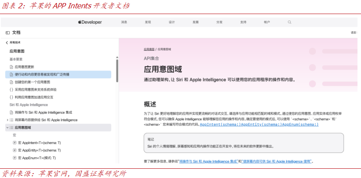Screen dimensions: 361x178
Task: Click the 语言 selector at right edge
Action: point(354,33)
